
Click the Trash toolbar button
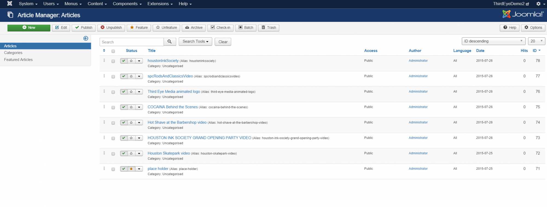pyautogui.click(x=269, y=28)
